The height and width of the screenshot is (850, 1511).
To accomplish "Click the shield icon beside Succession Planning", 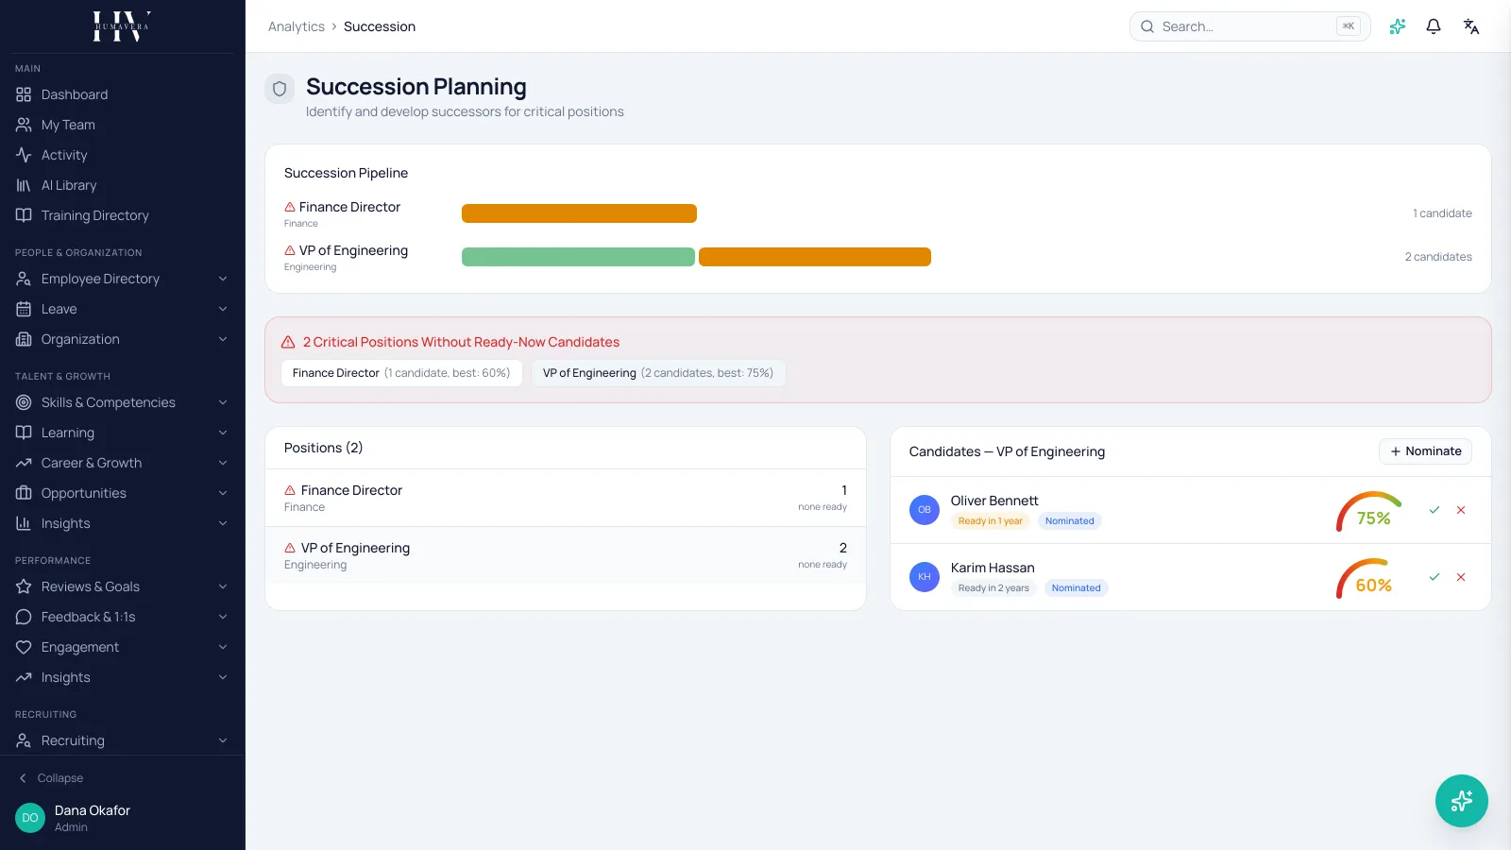I will [280, 89].
